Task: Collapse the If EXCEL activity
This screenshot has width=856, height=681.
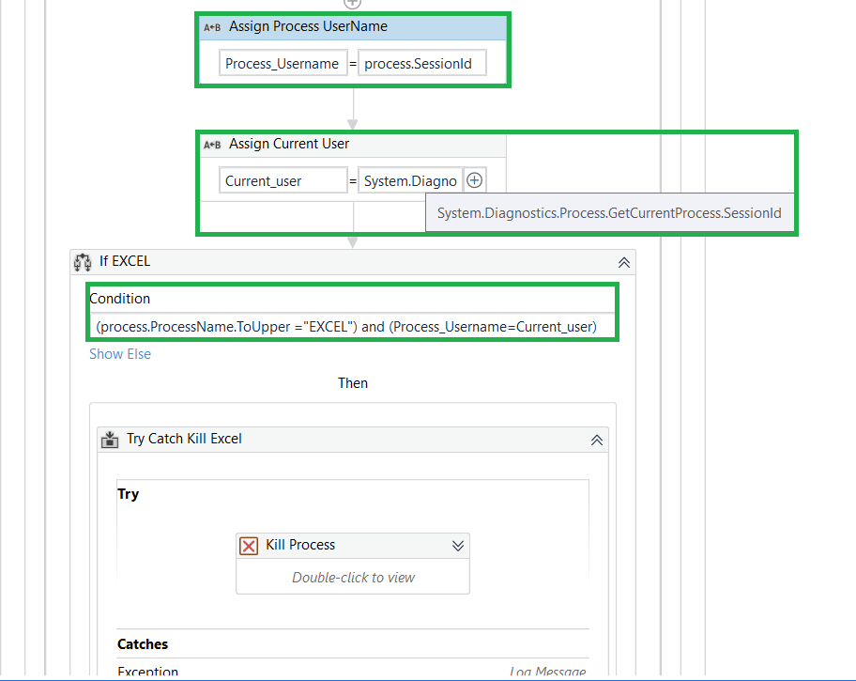Action: click(622, 262)
